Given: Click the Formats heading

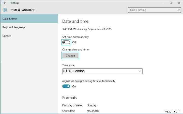Looking at the screenshot, I should click(x=70, y=98).
